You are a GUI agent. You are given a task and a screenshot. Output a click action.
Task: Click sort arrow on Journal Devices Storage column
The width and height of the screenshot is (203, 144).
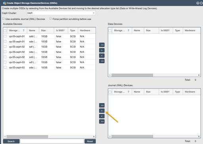click(128, 92)
